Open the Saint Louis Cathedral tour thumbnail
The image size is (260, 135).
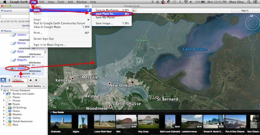pos(170,122)
